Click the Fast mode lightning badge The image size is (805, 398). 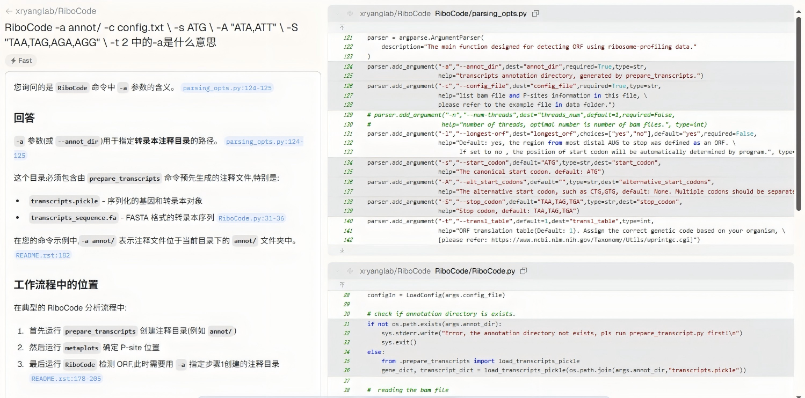click(x=21, y=61)
